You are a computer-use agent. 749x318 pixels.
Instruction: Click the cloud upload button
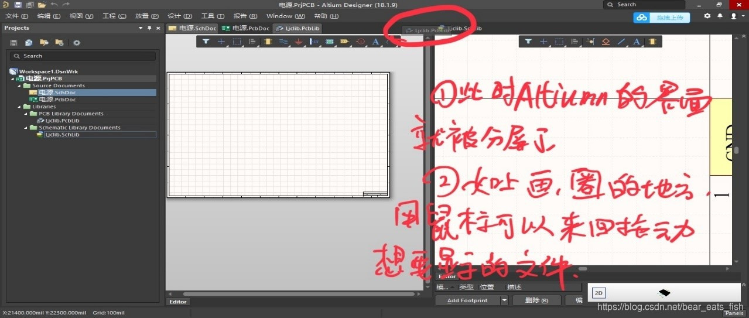tap(662, 18)
